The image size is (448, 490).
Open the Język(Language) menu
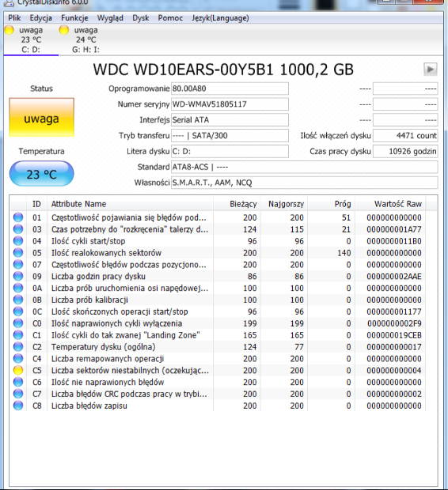click(x=220, y=18)
